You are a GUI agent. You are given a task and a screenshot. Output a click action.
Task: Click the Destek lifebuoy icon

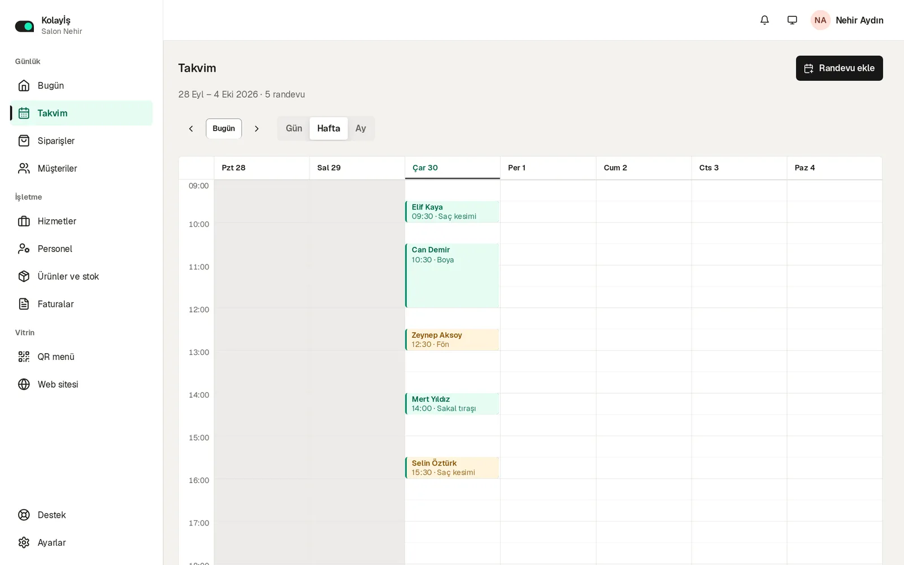[x=24, y=515]
